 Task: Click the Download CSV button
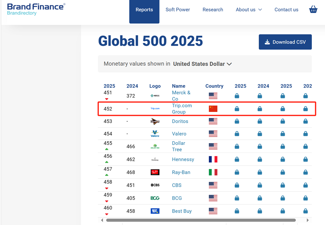(x=285, y=42)
